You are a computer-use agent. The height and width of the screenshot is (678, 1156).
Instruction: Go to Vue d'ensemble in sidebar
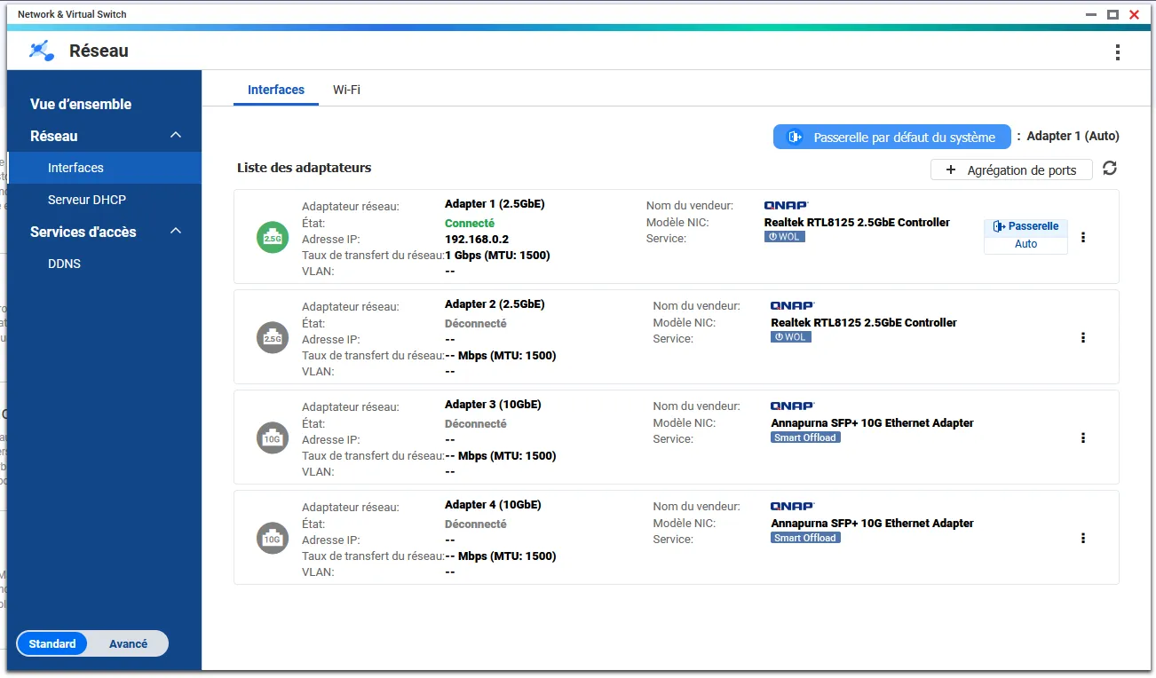pos(81,104)
